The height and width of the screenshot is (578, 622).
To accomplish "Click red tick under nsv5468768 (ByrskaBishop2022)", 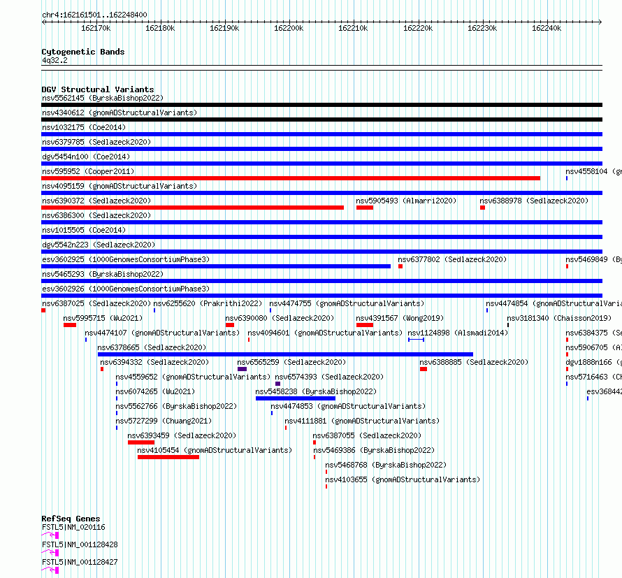I will [x=326, y=472].
